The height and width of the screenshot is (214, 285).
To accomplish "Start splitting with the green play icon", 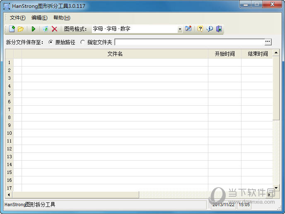I will (x=34, y=29).
